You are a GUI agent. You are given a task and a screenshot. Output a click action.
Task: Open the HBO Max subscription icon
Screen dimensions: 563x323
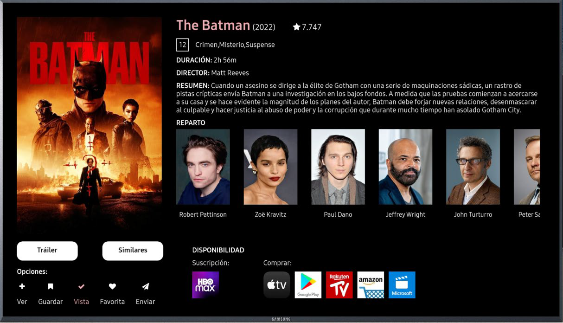click(x=205, y=285)
